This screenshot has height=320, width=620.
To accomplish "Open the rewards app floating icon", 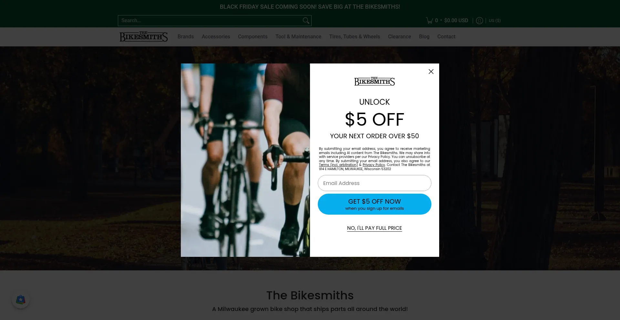I will 21,299.
